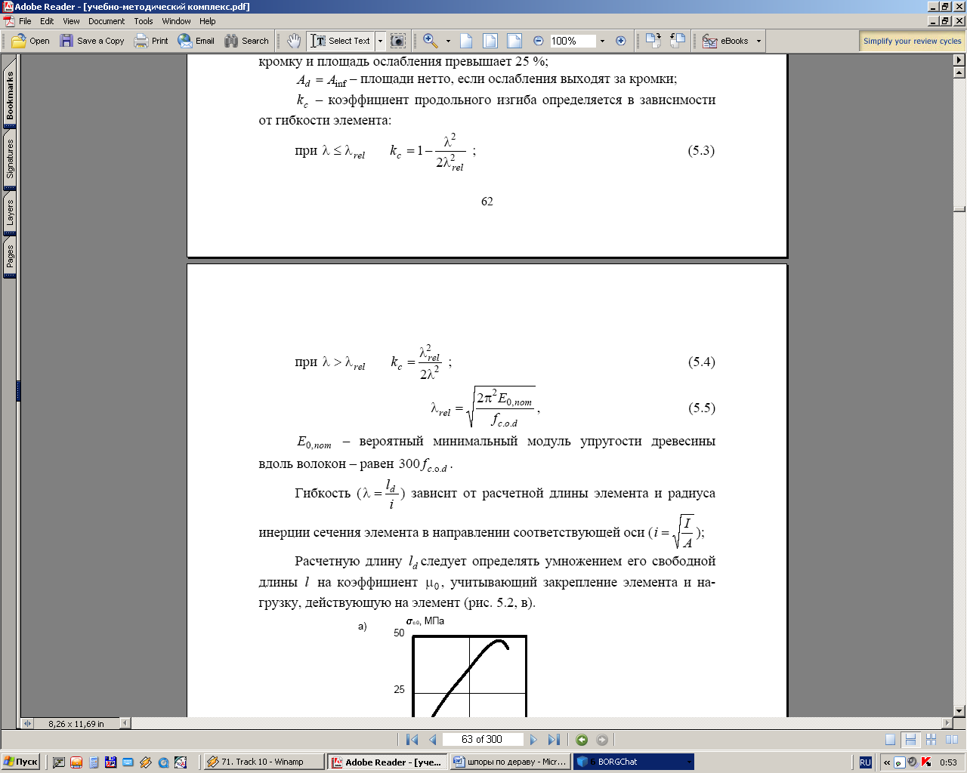Click the Email toolbar button

click(196, 41)
